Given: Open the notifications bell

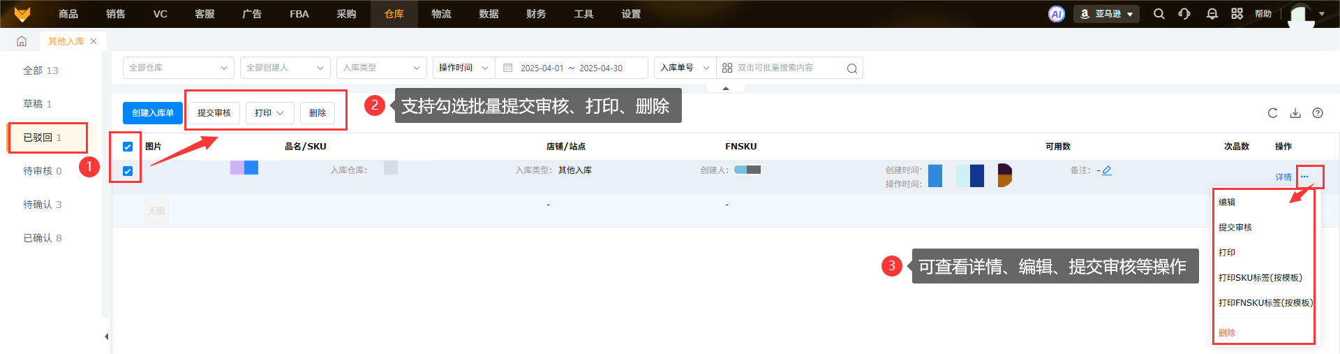Looking at the screenshot, I should tap(1212, 14).
